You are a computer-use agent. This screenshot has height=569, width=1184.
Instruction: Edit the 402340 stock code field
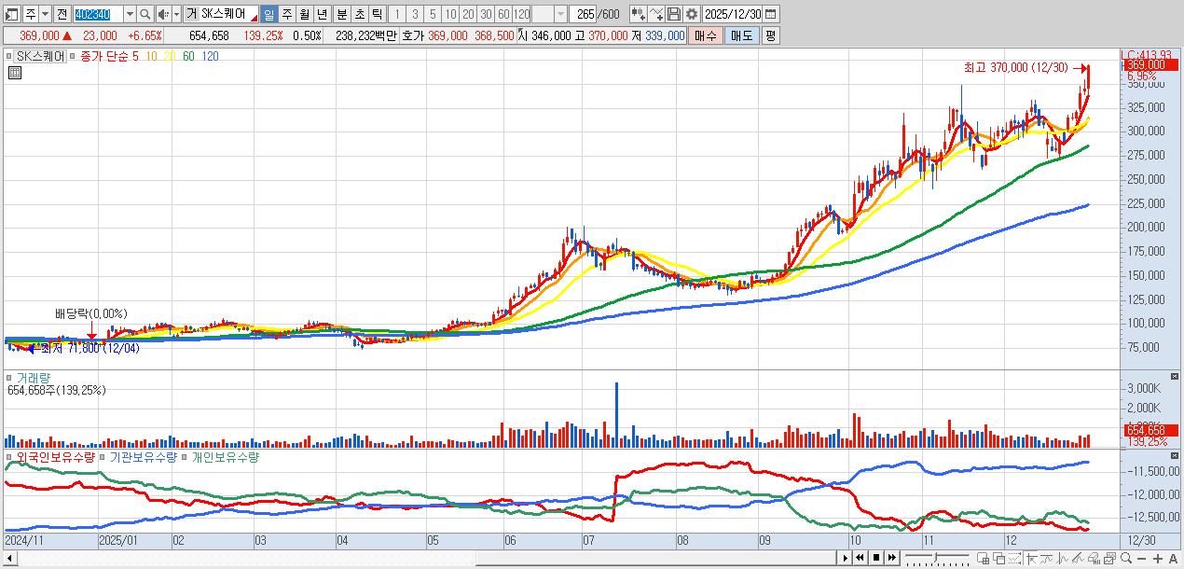pyautogui.click(x=98, y=14)
